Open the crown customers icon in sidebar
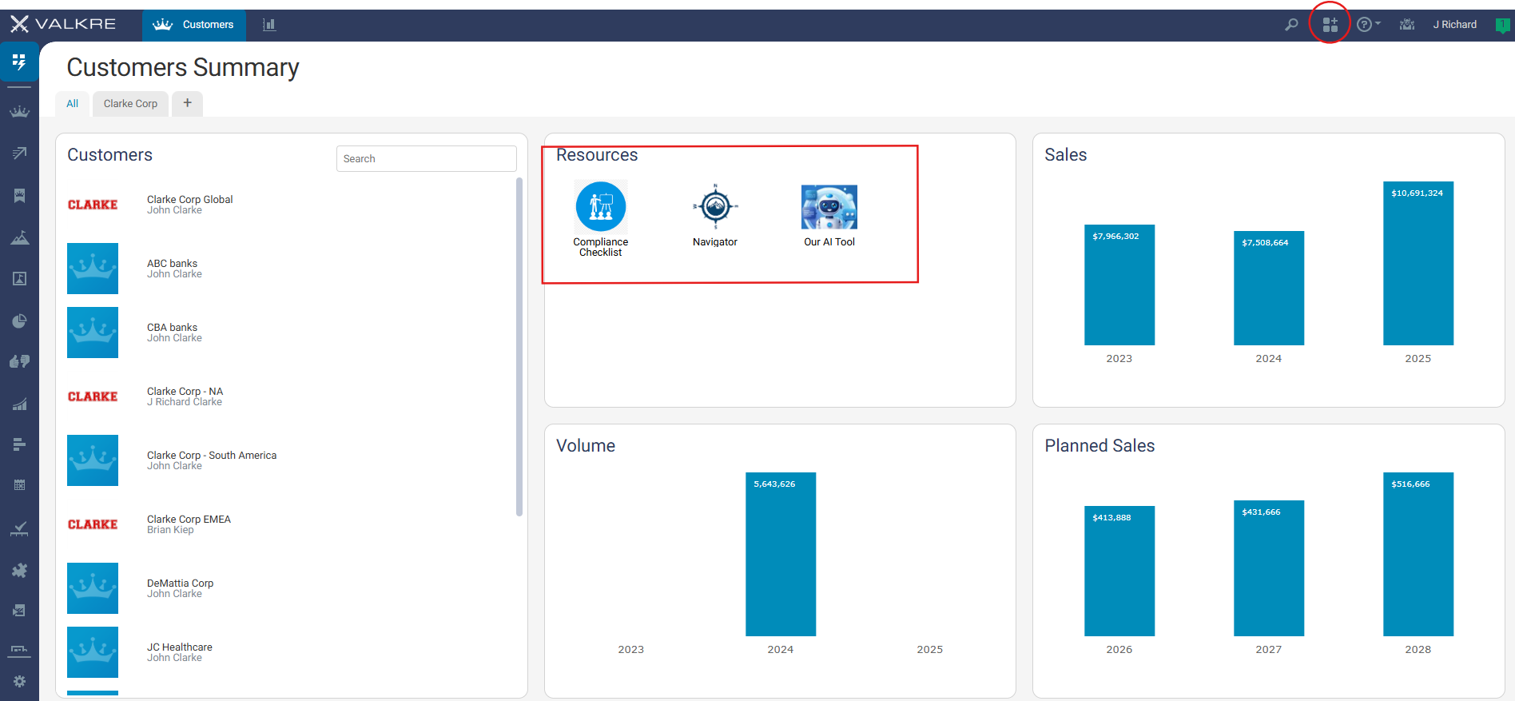This screenshot has height=701, width=1515. pyautogui.click(x=19, y=111)
